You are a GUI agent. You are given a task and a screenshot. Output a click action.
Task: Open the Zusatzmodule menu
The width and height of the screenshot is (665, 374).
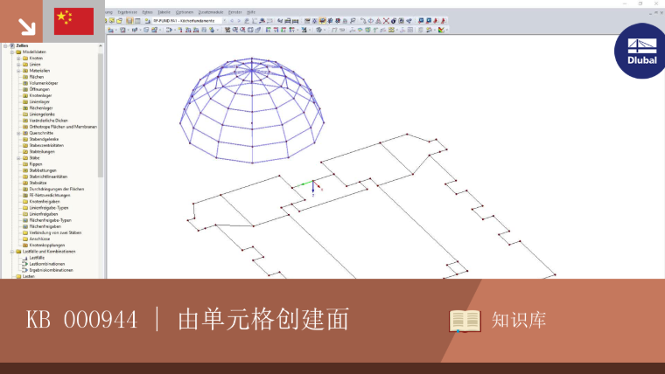pos(211,12)
